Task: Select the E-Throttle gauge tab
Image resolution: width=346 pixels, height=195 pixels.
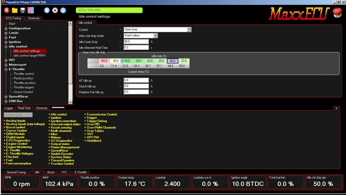Action: pos(81,172)
